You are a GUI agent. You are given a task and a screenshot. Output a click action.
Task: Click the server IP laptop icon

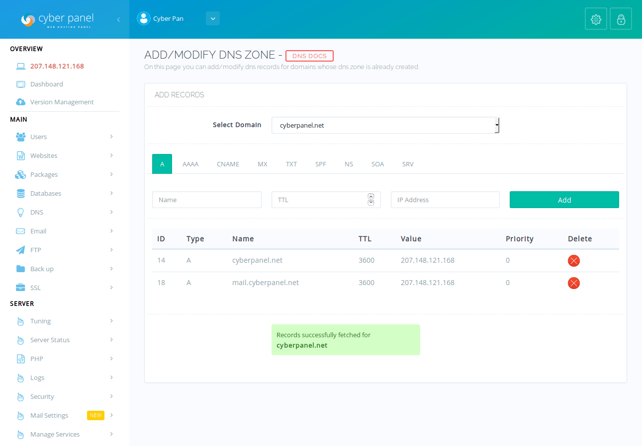click(x=20, y=66)
